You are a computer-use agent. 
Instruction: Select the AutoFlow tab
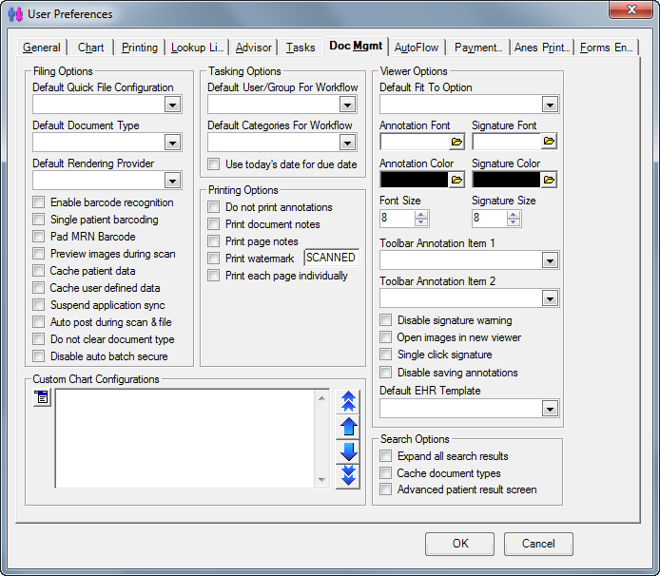(x=417, y=48)
